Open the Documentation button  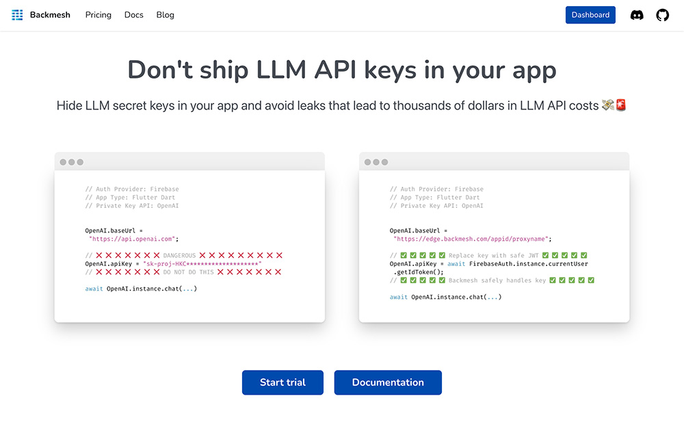tap(388, 382)
